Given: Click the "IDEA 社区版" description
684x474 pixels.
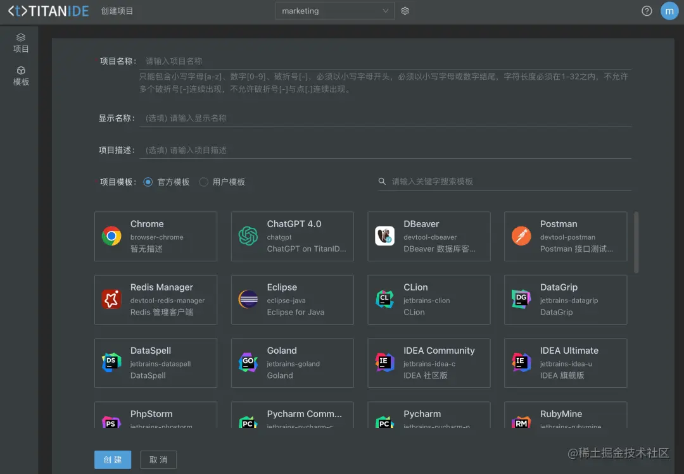Looking at the screenshot, I should [x=426, y=375].
